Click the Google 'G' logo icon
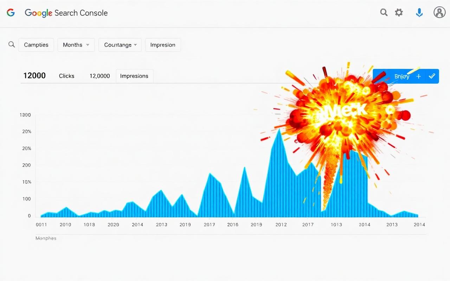The height and width of the screenshot is (281, 450). click(11, 12)
